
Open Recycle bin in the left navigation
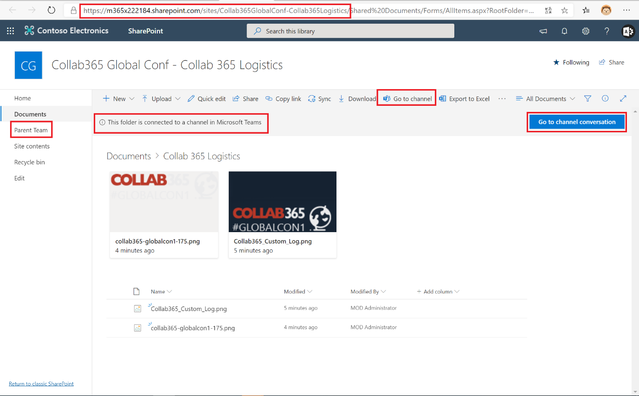point(30,162)
